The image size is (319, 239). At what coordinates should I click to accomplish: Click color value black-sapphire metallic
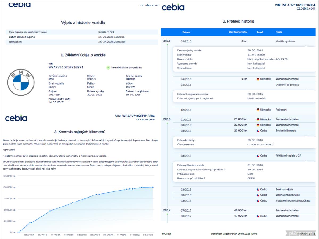tap(267, 59)
